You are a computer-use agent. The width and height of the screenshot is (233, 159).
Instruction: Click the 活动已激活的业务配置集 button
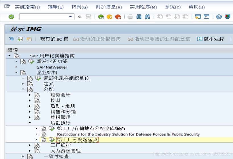[x=159, y=39]
